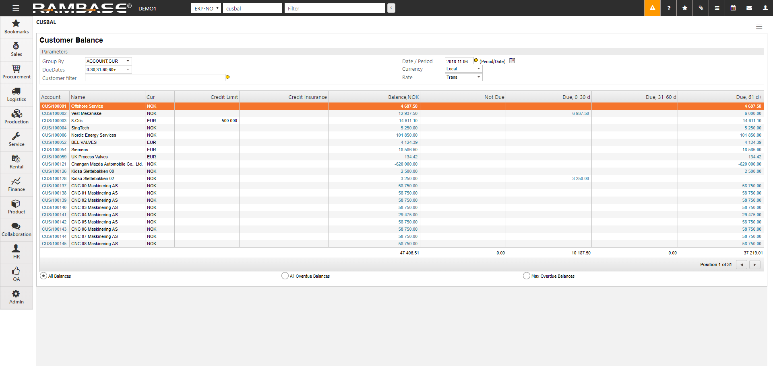773x377 pixels.
Task: Expand the Group By dropdown
Action: (108, 61)
